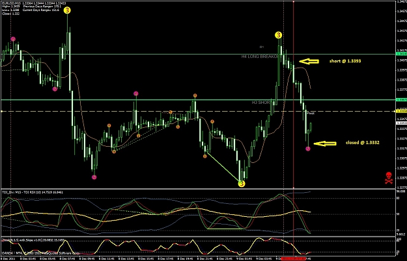Click the 8 Dec 07:45 time axis label
The image size is (407, 261).
[67, 258]
